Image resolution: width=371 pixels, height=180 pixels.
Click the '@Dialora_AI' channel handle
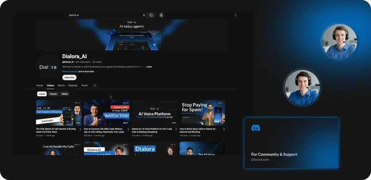coord(68,62)
